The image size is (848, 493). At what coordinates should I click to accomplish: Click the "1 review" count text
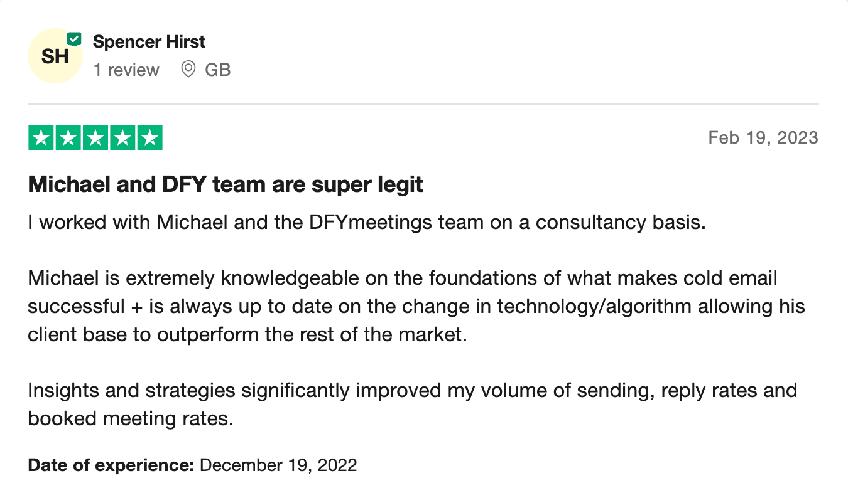pos(126,70)
